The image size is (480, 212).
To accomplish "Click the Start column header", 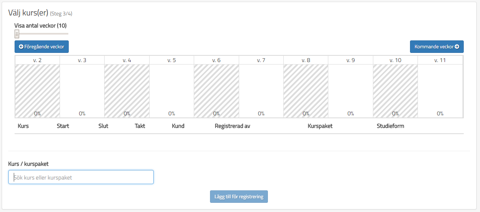I will 63,126.
